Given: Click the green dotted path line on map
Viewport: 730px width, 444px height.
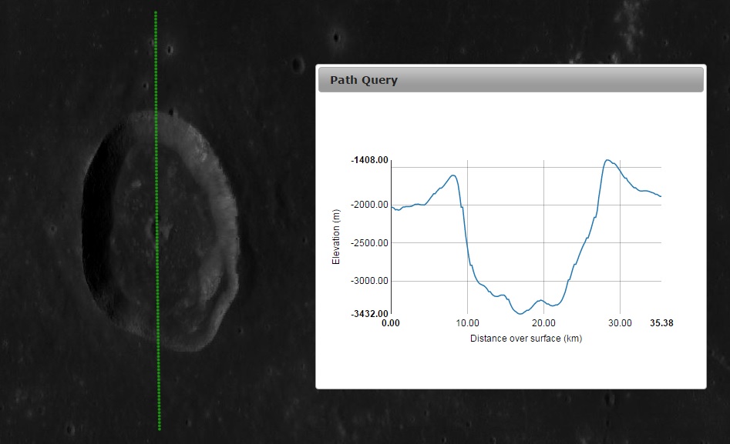Looking at the screenshot, I should click(157, 221).
